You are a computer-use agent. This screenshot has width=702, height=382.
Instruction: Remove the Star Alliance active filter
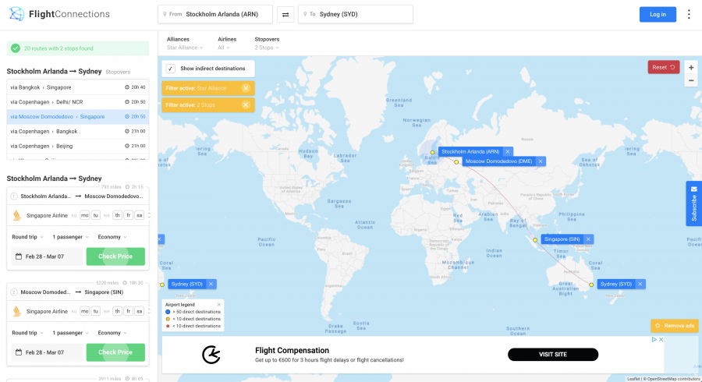point(246,88)
